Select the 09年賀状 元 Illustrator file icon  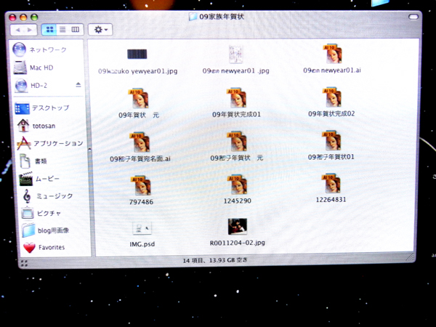coord(139,98)
